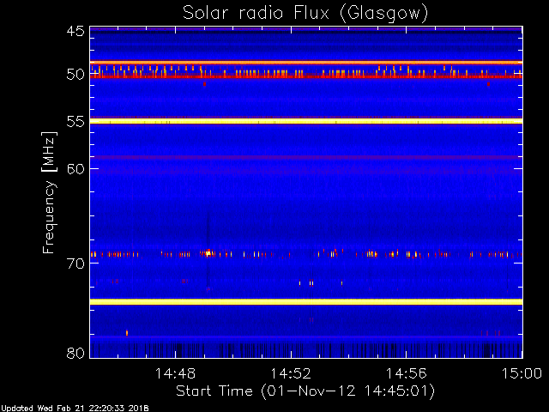Click the '15:00' time tick label
549x412 pixels.
click(522, 373)
